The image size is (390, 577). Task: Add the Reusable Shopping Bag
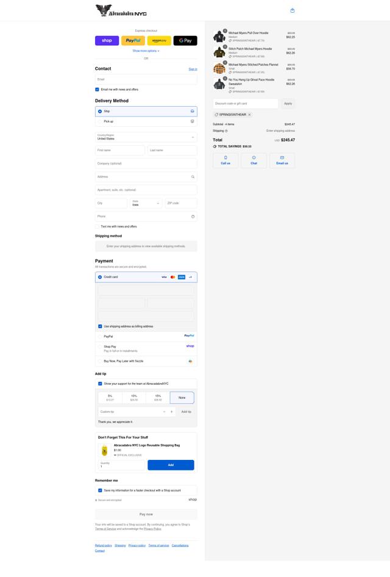(171, 465)
